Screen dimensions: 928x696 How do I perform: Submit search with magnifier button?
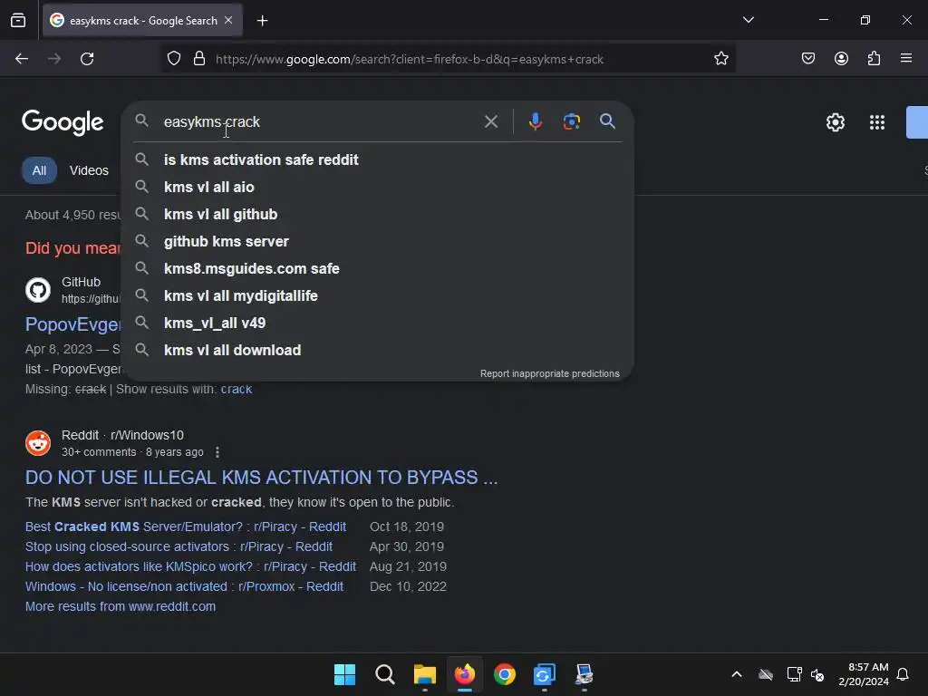607,121
